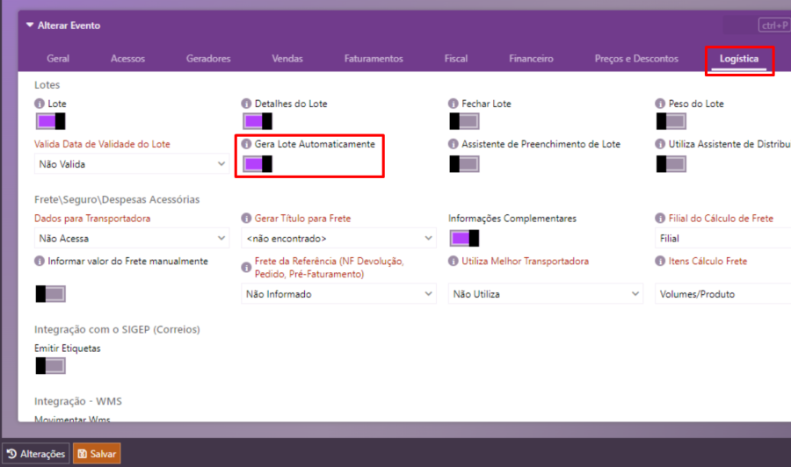Open Filial do Cálculo de Frete field
The width and height of the screenshot is (791, 467).
pos(723,238)
